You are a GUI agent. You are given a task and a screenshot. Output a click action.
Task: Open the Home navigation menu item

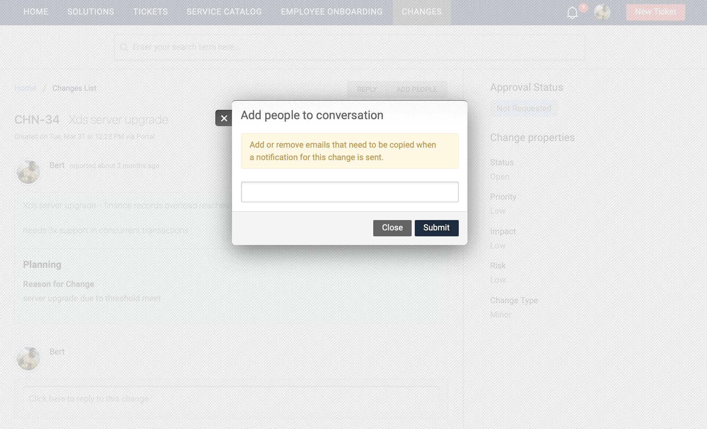[x=36, y=12]
